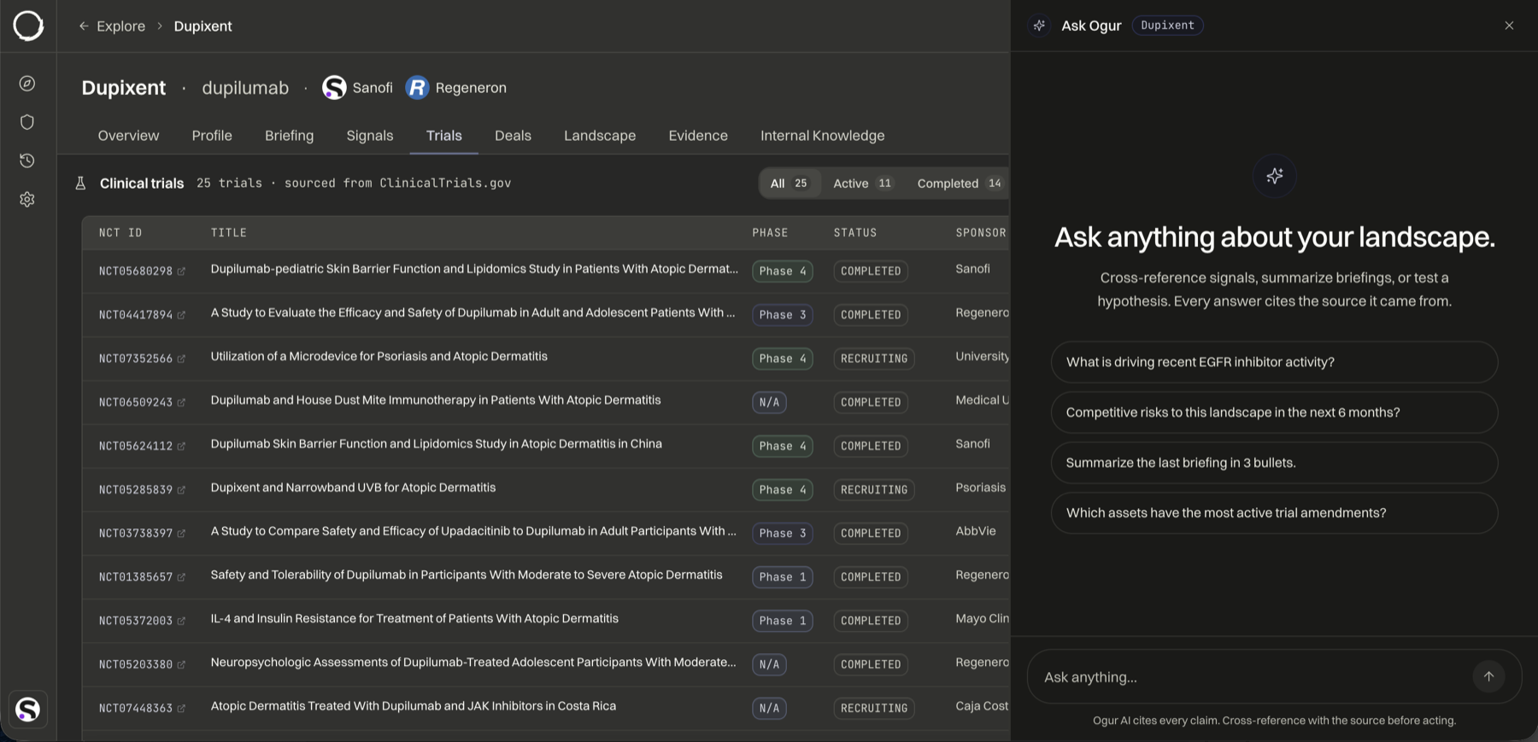The width and height of the screenshot is (1538, 742).
Task: Open trial 'Dupixent and Narrowband UVB for Atopic Dermatitis'
Action: click(x=353, y=488)
